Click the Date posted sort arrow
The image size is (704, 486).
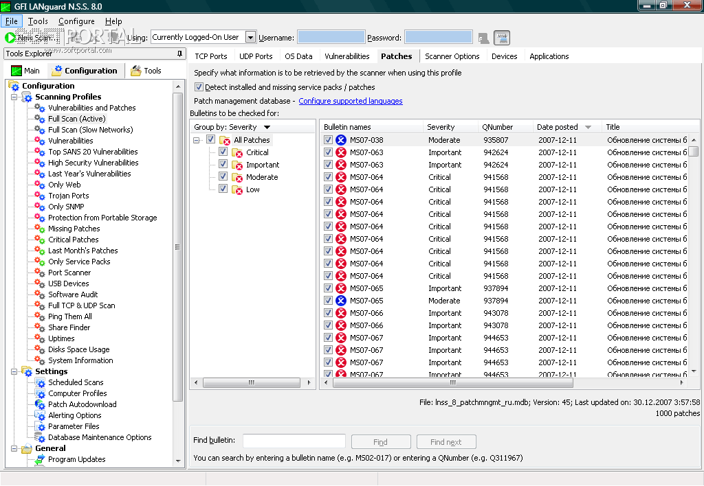pos(588,127)
